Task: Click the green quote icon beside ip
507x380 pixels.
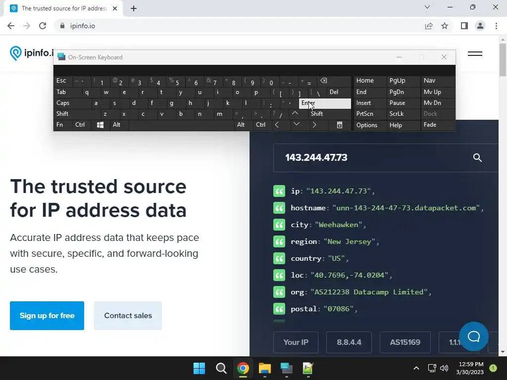Action: (x=279, y=191)
